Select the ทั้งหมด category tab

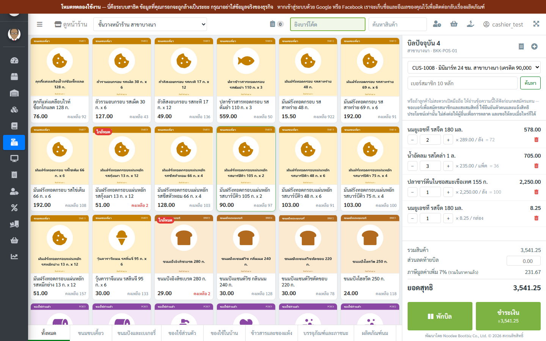coord(49,333)
